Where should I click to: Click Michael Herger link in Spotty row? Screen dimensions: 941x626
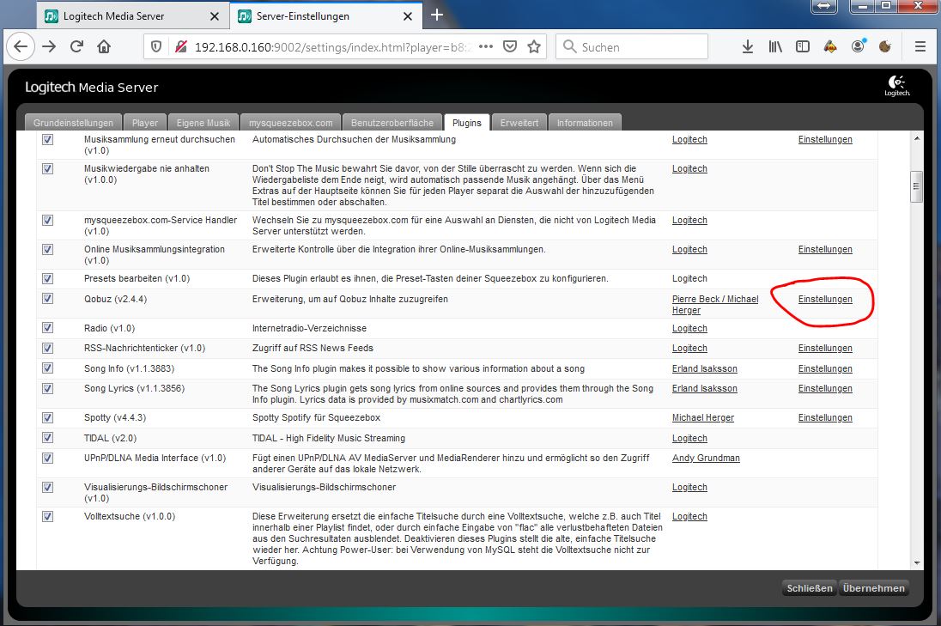[703, 417]
